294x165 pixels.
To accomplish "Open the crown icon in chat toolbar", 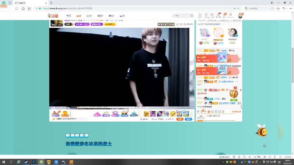I will [x=209, y=111].
